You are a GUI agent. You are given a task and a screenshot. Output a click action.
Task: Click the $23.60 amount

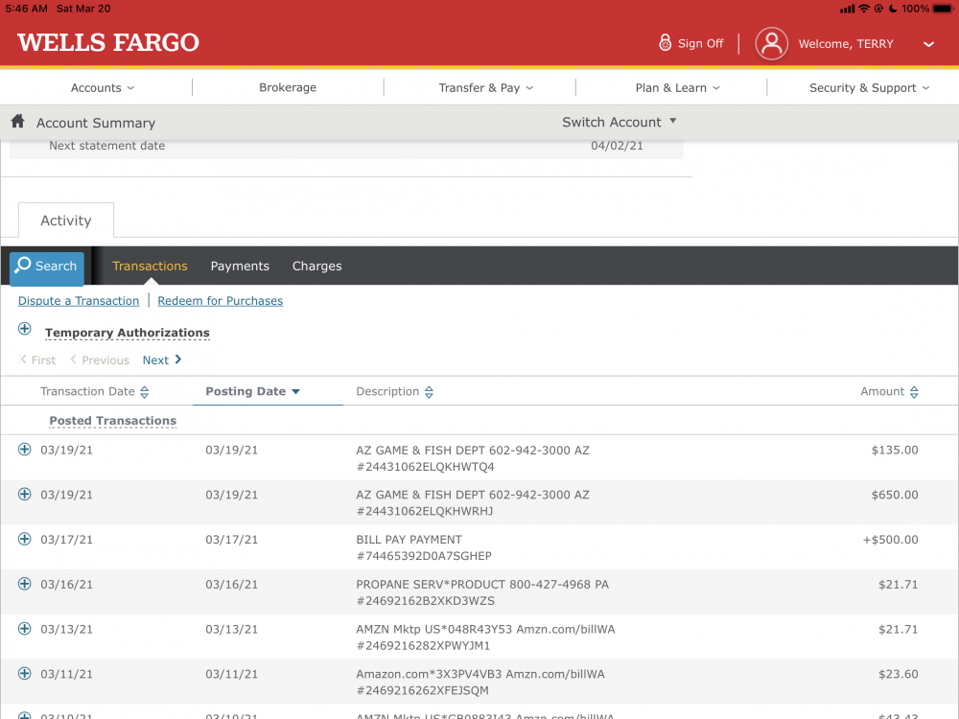[898, 674]
